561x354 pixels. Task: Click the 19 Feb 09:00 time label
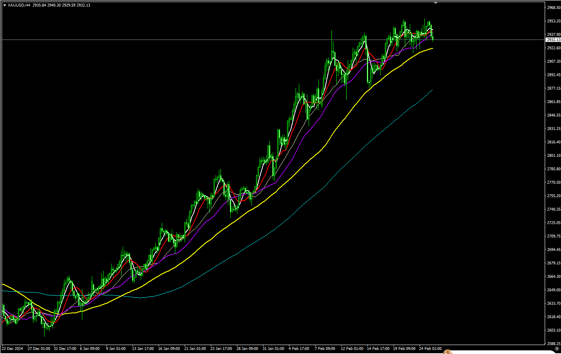pos(404,349)
